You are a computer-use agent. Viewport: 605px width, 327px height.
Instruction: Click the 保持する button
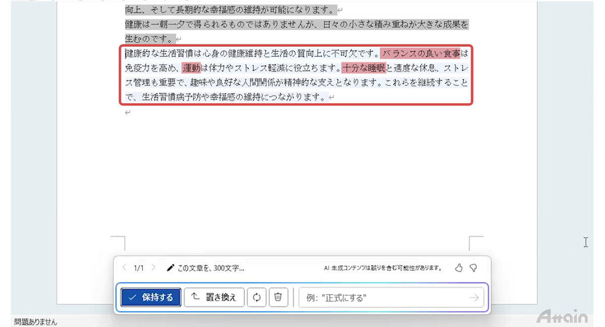point(151,297)
